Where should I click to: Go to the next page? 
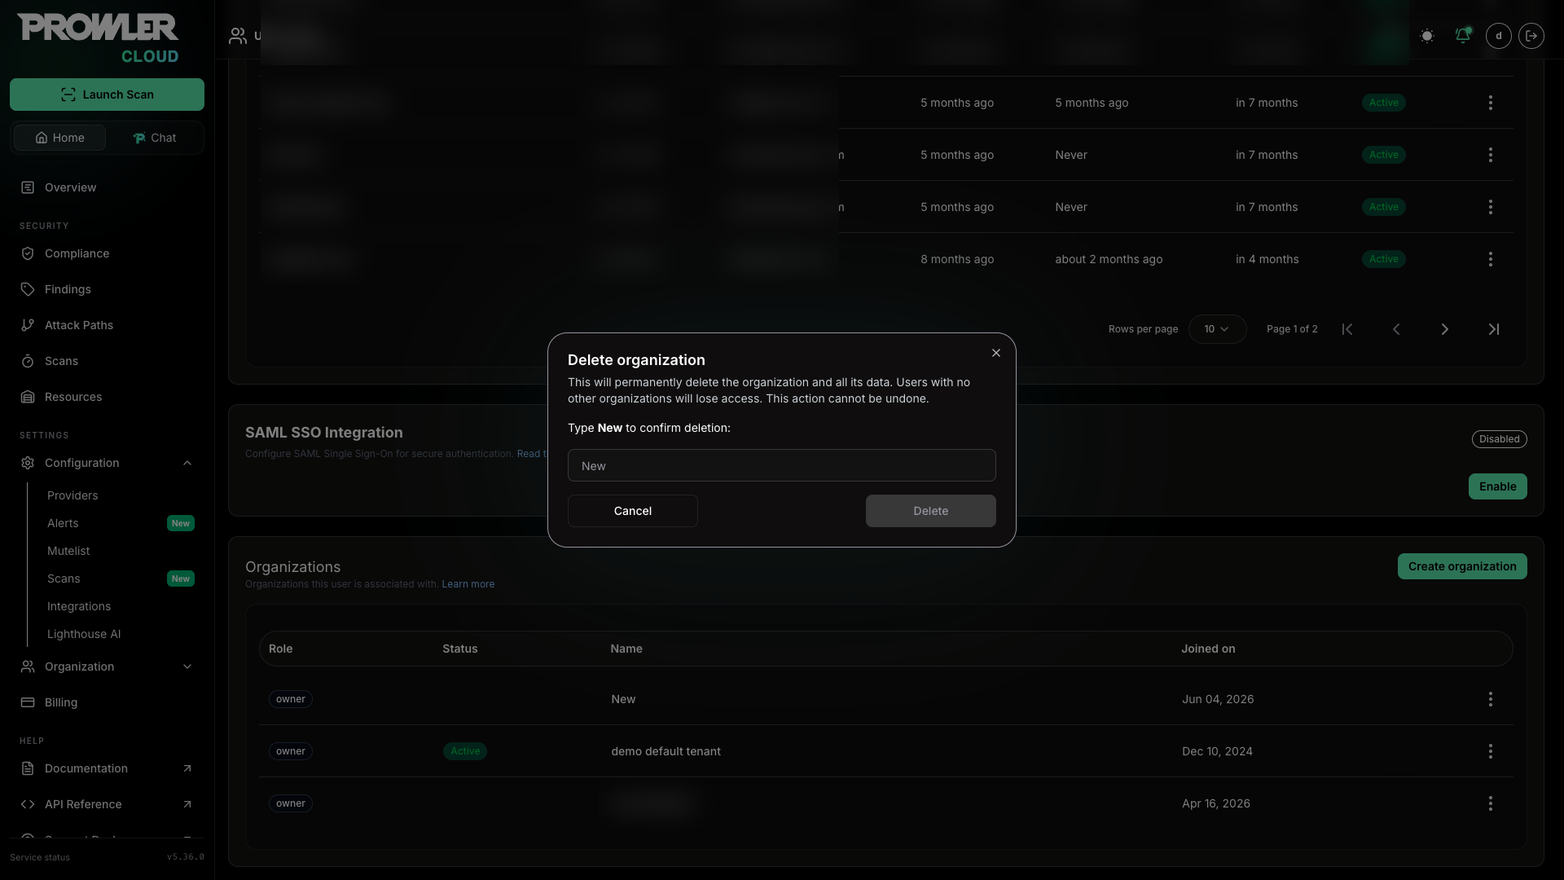(x=1445, y=329)
